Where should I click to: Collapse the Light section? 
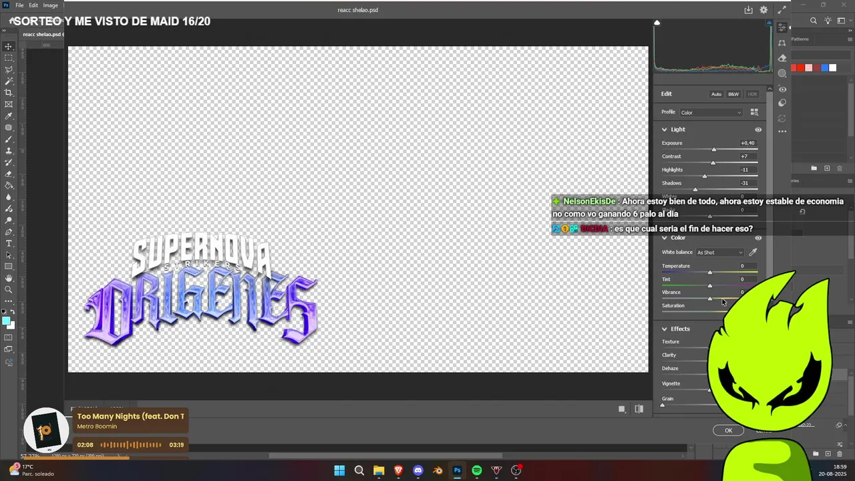[x=665, y=130]
